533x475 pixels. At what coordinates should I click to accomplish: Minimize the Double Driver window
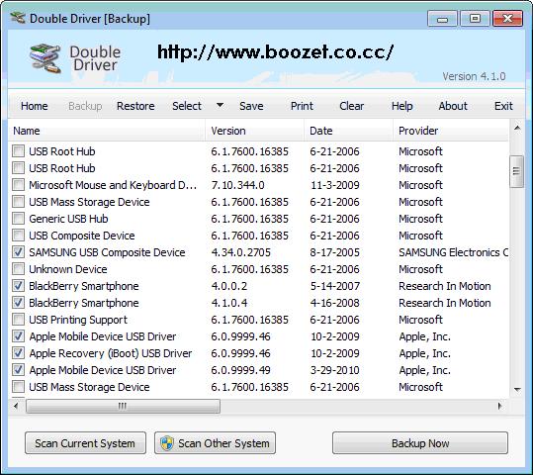coord(442,19)
